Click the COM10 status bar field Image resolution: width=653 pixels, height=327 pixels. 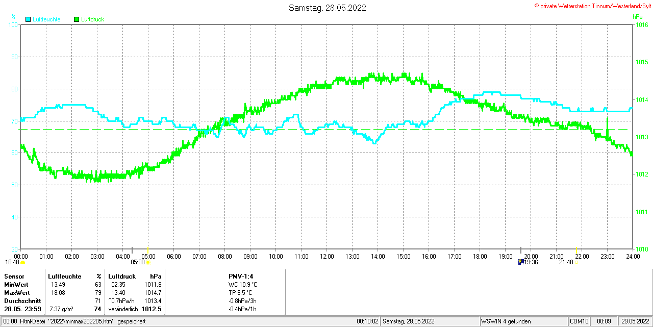pos(579,321)
